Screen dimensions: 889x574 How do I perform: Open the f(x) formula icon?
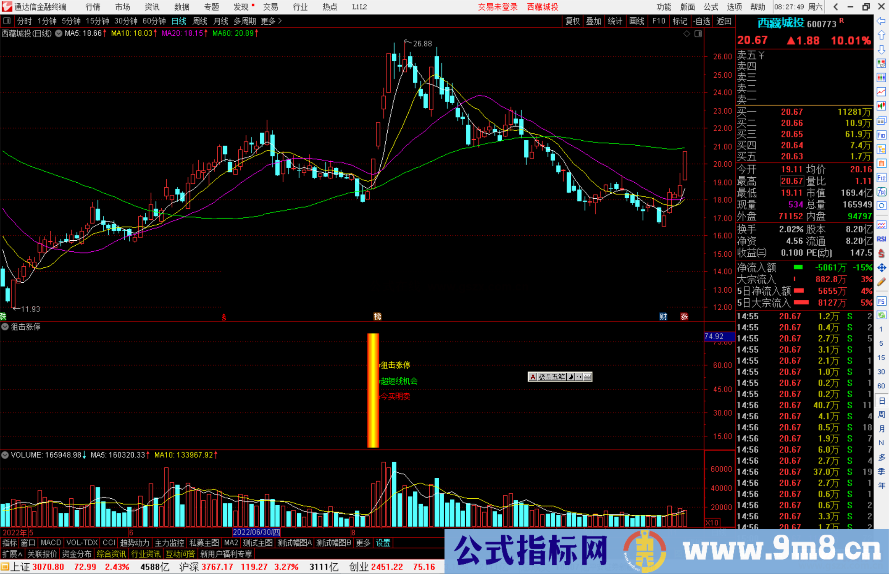point(881,192)
